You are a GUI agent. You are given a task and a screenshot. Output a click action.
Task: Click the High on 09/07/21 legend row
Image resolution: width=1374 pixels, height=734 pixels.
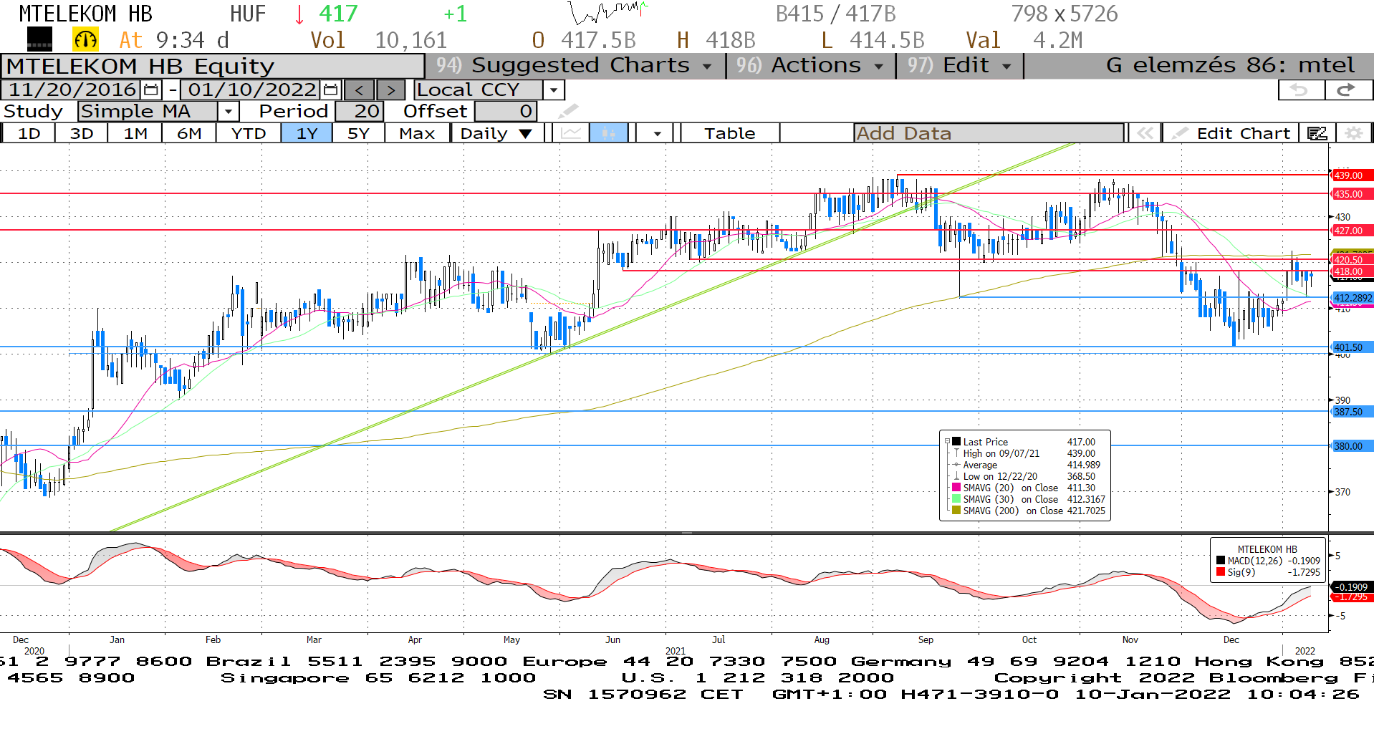coord(1025,453)
